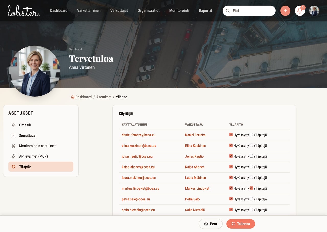Open petra.salo@bcea.eu user link
This screenshot has height=232, width=327.
coord(136,199)
